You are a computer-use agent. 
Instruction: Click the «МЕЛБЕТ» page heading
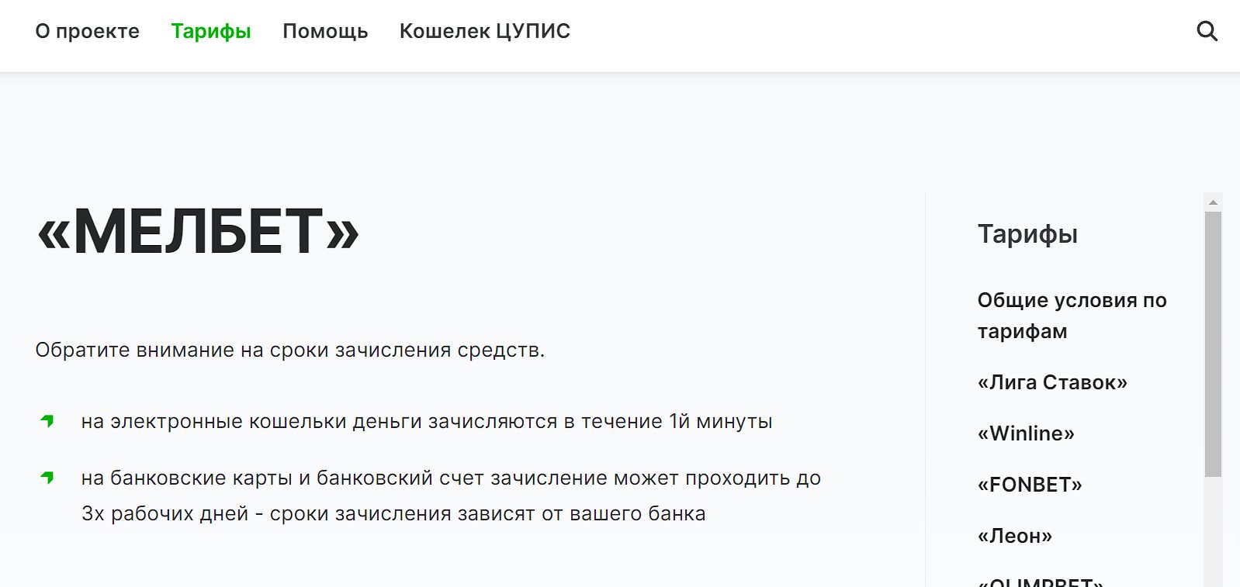[x=198, y=231]
